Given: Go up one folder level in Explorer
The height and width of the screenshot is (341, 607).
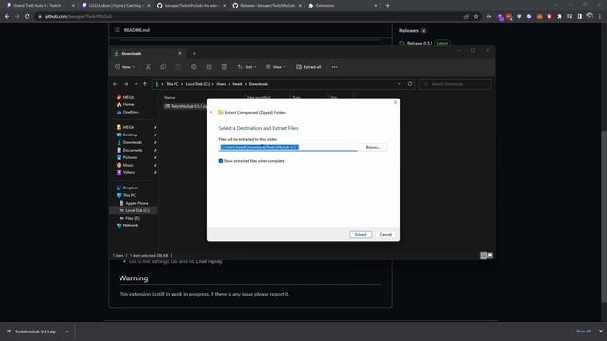Looking at the screenshot, I should [145, 84].
